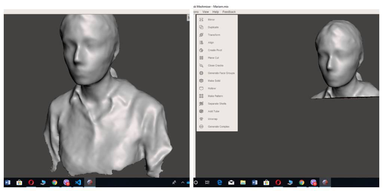383x191 pixels.
Task: Select the Create Pivot icon
Action: click(x=201, y=50)
